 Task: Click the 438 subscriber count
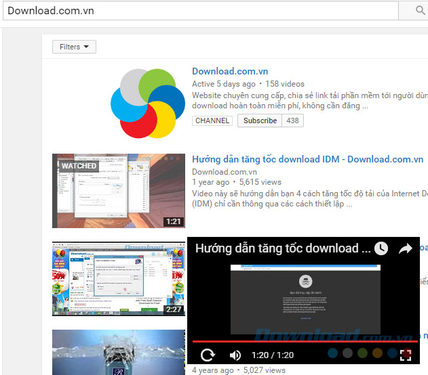tap(292, 120)
